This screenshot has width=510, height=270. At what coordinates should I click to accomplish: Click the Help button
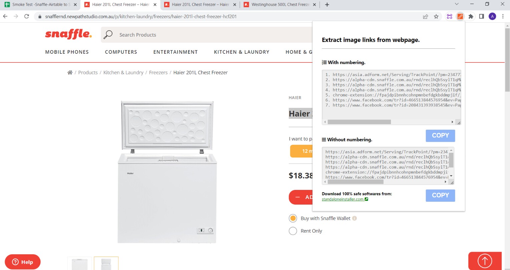coord(23,262)
